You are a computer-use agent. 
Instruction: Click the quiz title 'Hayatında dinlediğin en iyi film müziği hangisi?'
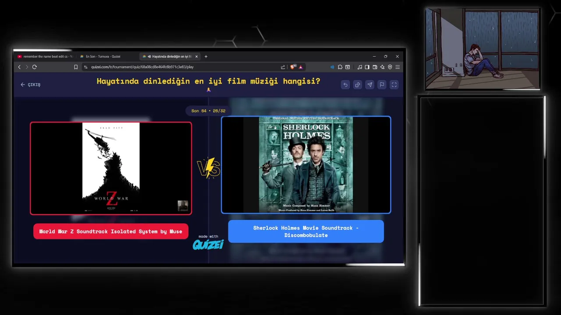[x=208, y=81]
